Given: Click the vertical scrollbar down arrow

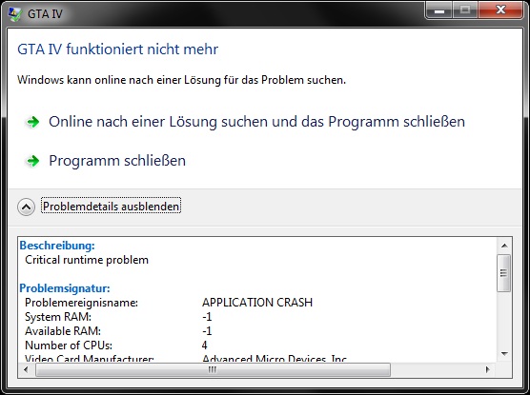Looking at the screenshot, I should pos(504,354).
